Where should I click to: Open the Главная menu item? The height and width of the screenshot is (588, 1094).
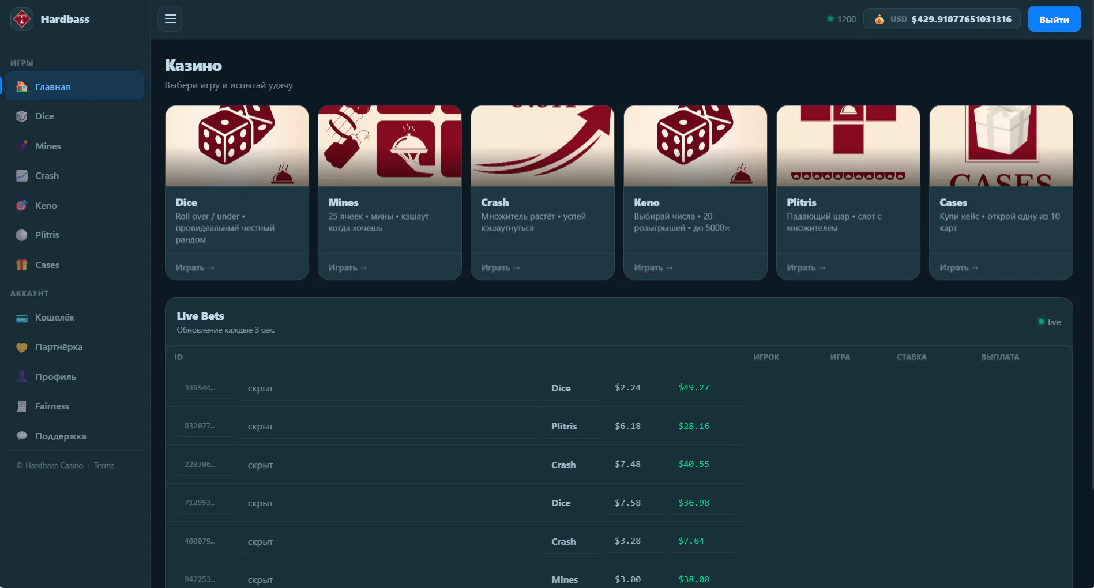(x=74, y=86)
